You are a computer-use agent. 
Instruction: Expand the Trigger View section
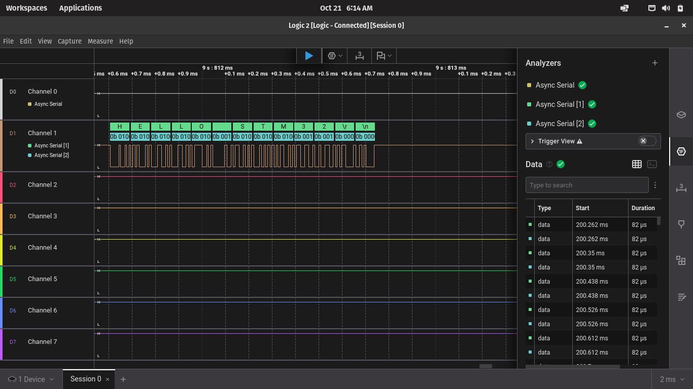532,141
